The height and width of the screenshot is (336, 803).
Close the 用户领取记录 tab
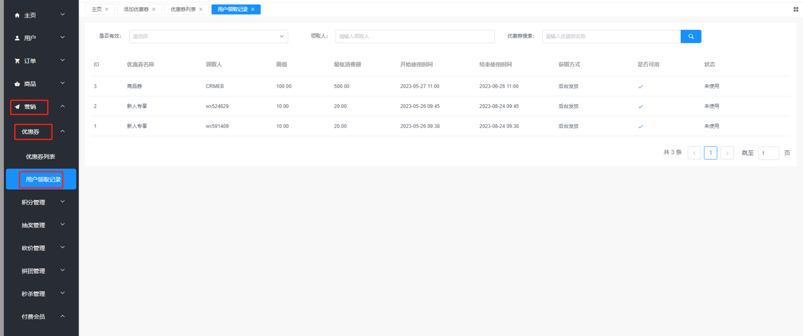253,9
